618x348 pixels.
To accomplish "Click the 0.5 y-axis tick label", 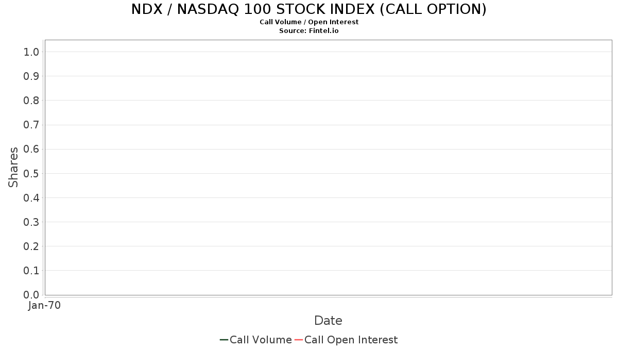I will (31, 173).
